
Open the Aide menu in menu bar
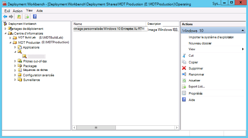40,11
